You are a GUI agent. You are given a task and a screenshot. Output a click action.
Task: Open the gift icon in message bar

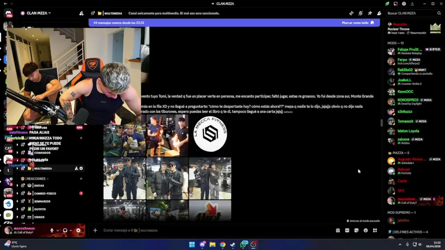click(x=338, y=230)
